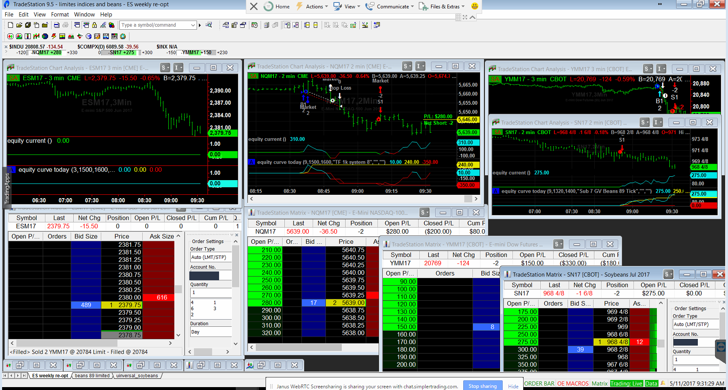Toggle the SA status on ESM17 chart

13,78
